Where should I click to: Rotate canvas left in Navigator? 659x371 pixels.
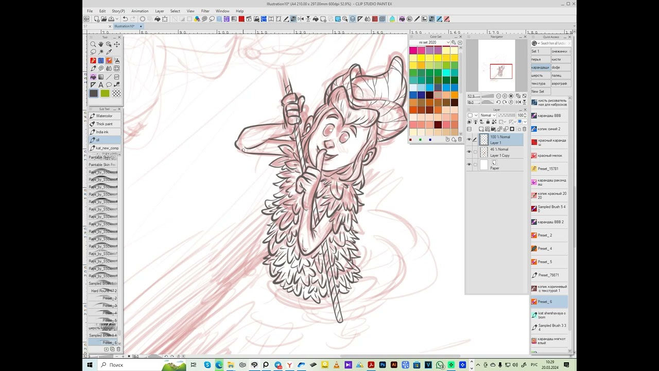click(498, 103)
